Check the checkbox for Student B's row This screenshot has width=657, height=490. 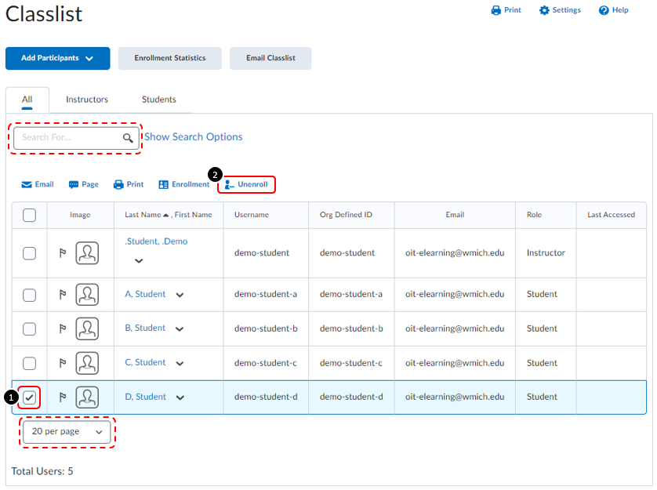pos(29,328)
